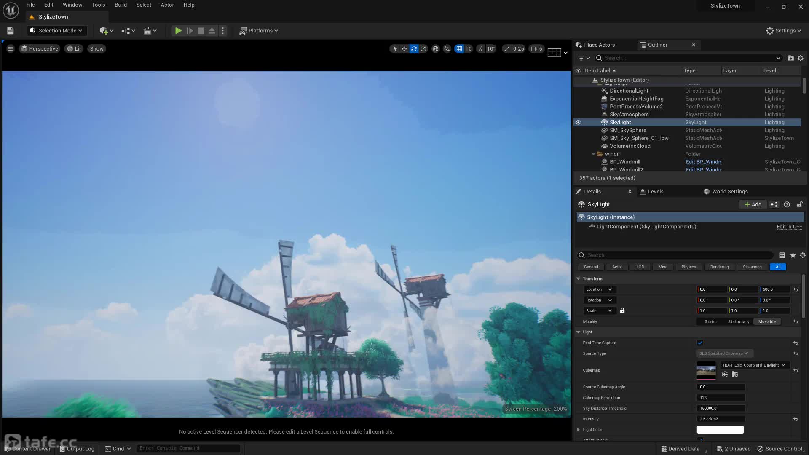Open the Build menu
This screenshot has width=809, height=455.
(x=121, y=5)
